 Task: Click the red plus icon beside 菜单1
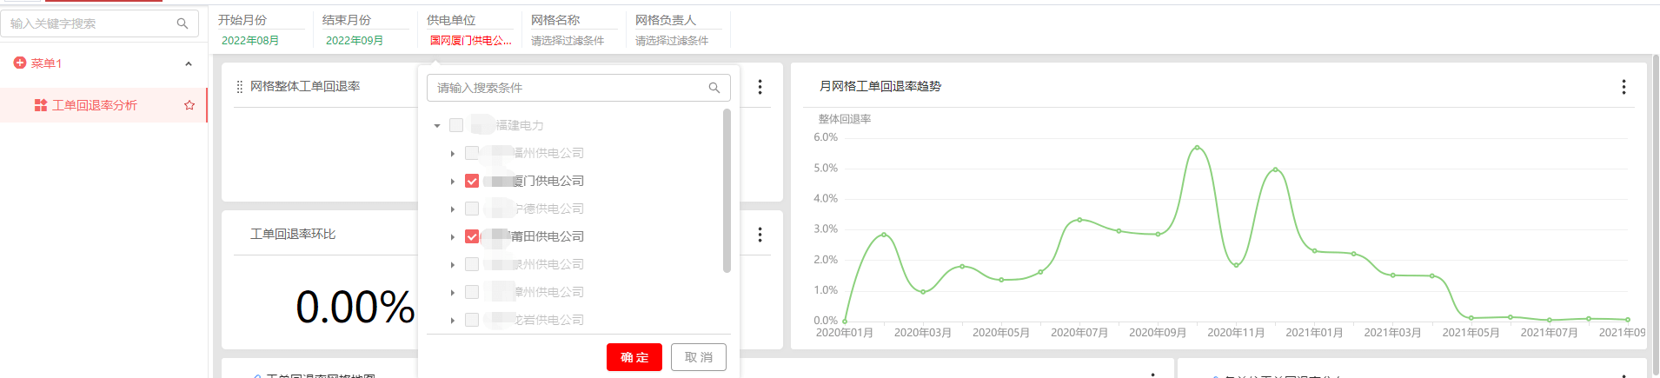[20, 63]
